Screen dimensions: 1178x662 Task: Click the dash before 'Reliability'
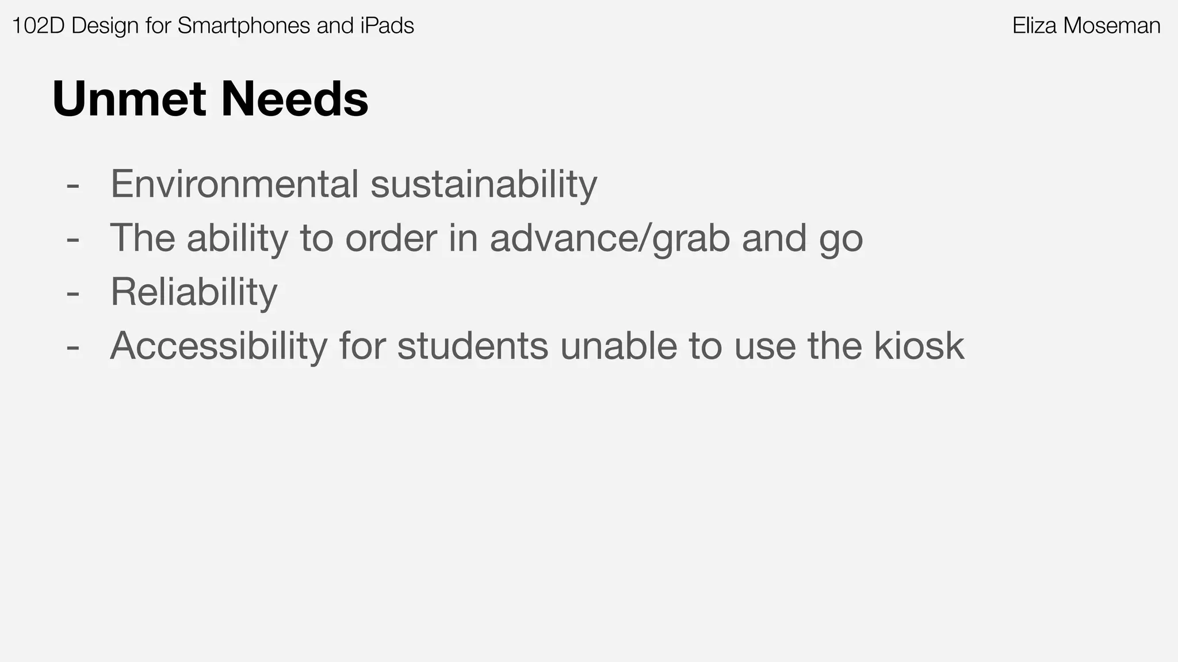click(73, 294)
